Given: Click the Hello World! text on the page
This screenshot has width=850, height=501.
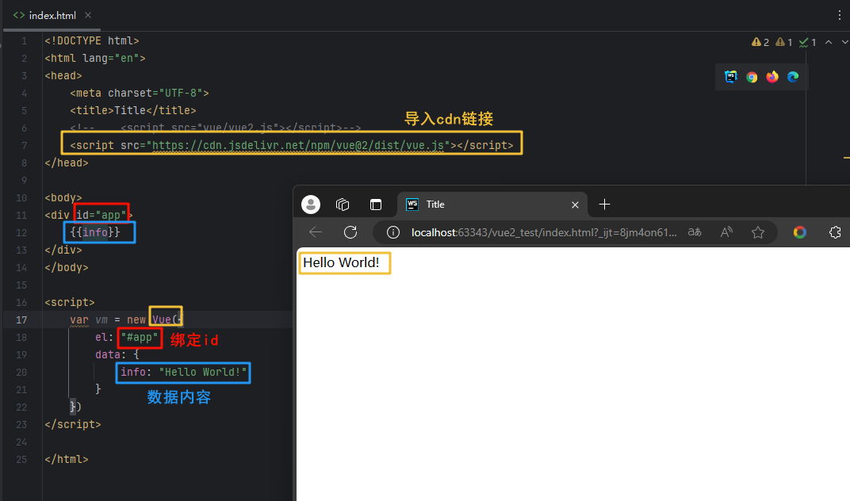Looking at the screenshot, I should (x=341, y=262).
